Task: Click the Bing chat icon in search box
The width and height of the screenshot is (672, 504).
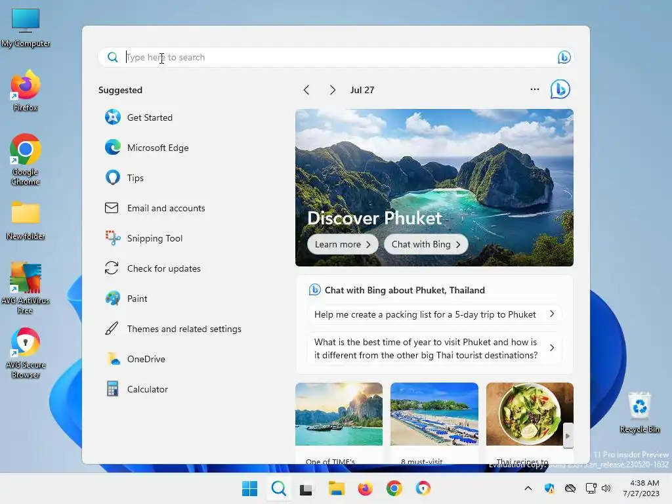Action: [564, 57]
